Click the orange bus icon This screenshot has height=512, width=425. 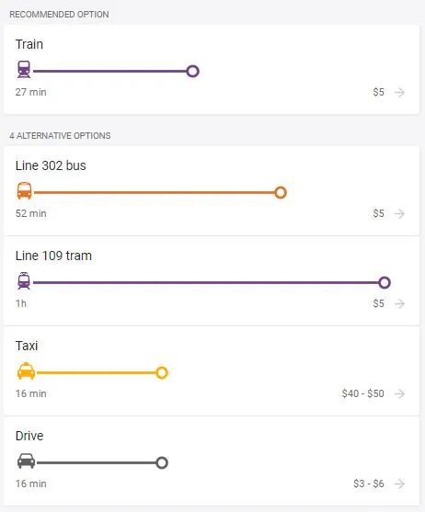tap(25, 190)
